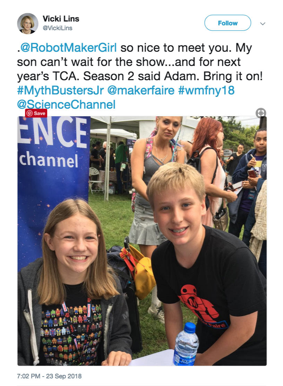Open the @makerfaire mention
Viewport: 283px width, 386px height.
[x=141, y=90]
